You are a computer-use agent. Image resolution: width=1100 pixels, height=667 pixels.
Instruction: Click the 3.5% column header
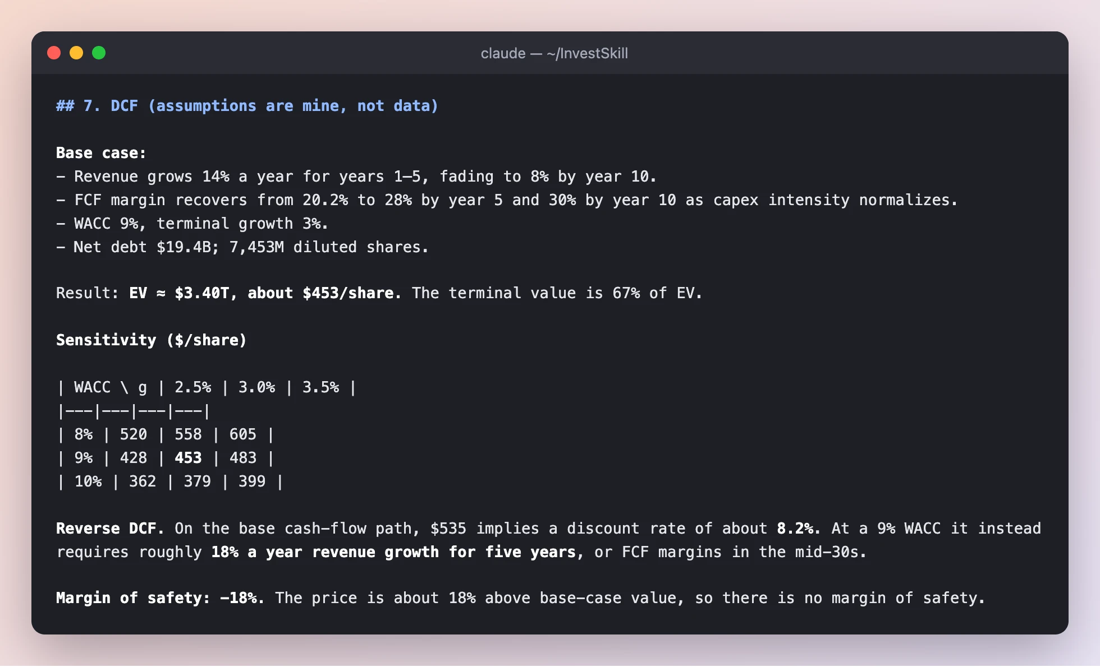(320, 387)
